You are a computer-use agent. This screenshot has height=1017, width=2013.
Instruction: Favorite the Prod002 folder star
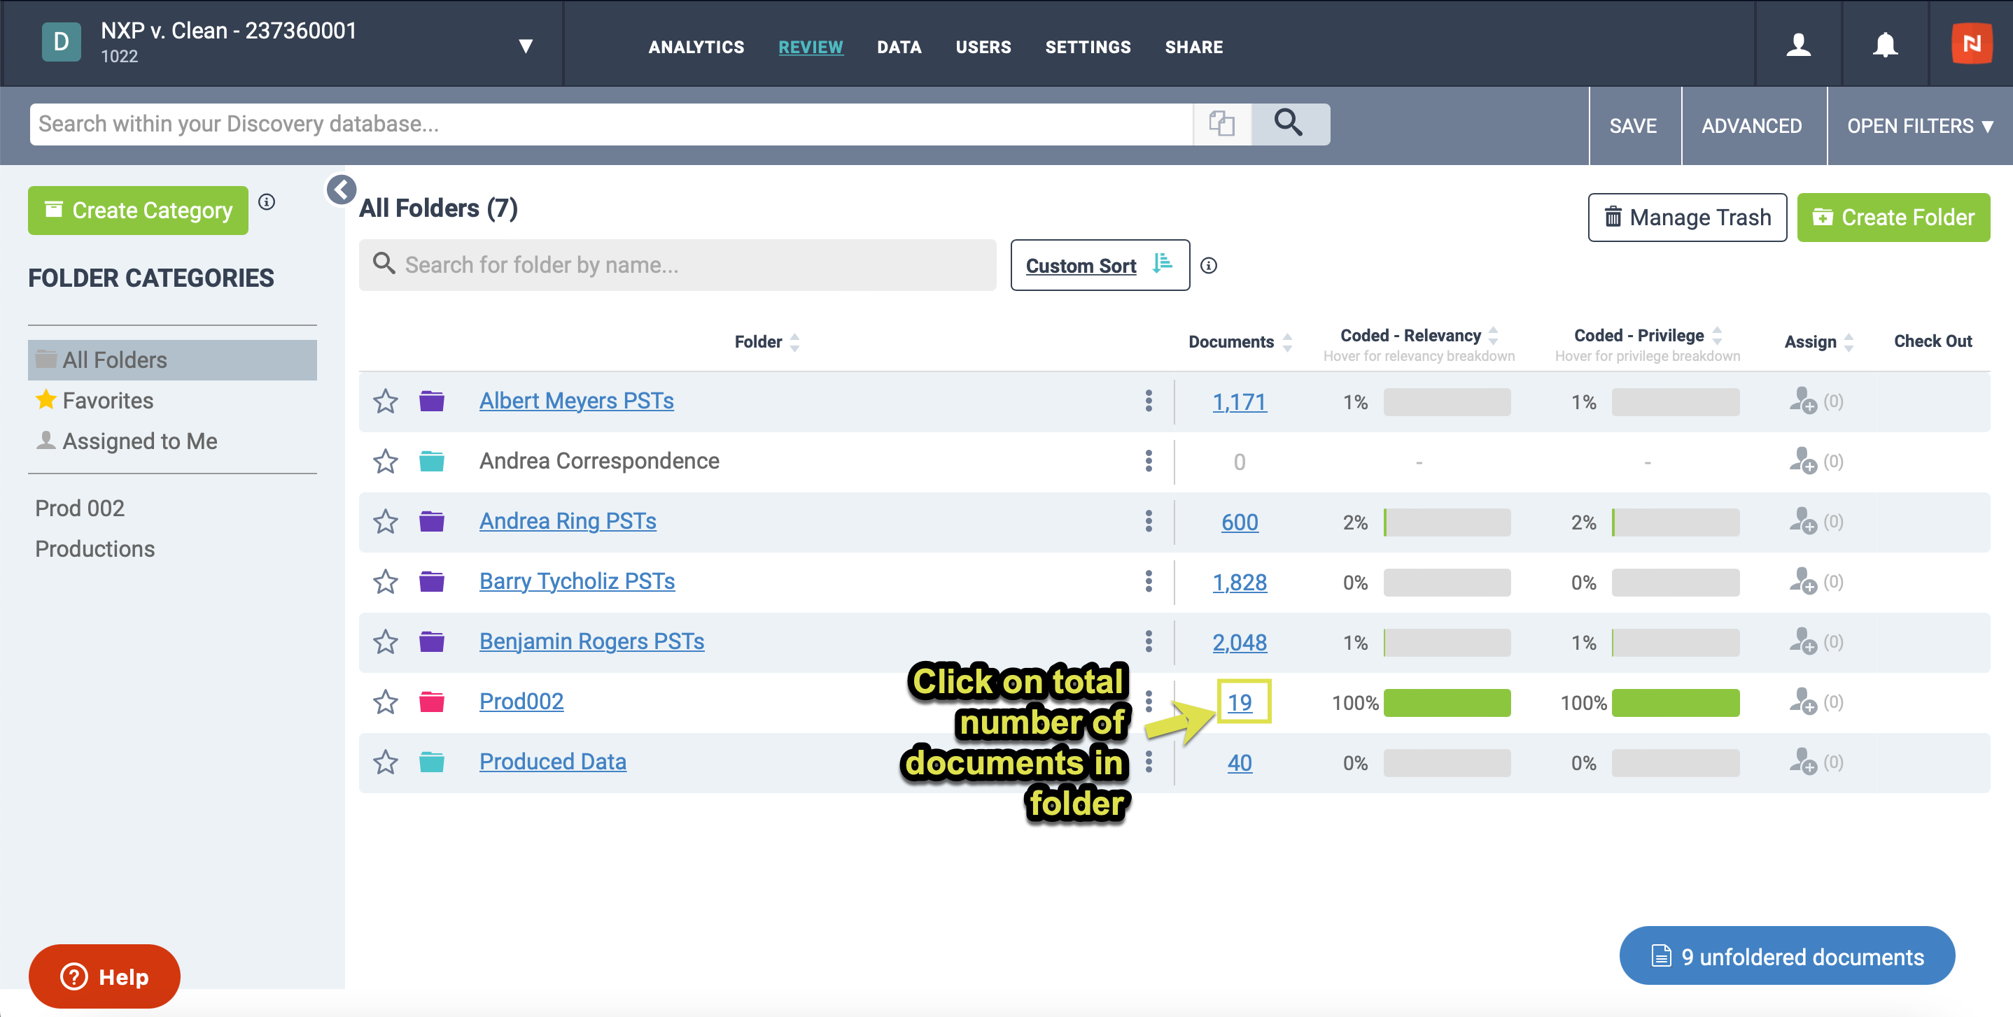click(x=385, y=702)
